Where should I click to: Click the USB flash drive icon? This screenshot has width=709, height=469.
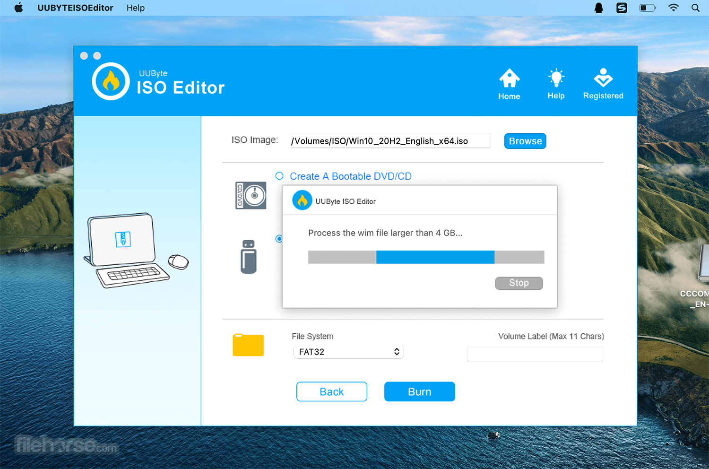click(x=249, y=257)
